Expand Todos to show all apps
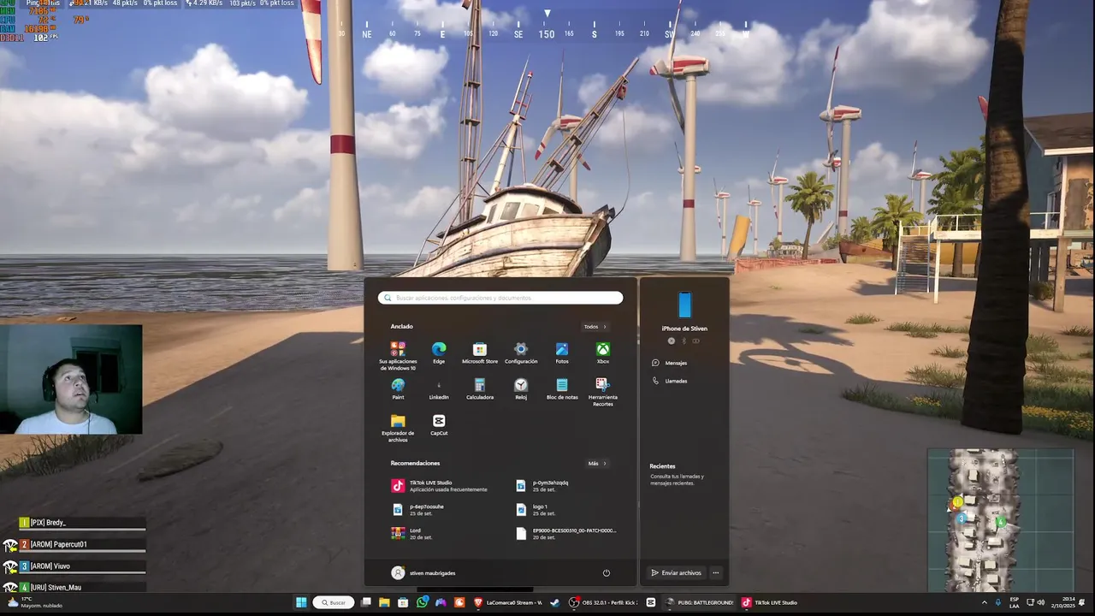The image size is (1095, 616). [595, 327]
